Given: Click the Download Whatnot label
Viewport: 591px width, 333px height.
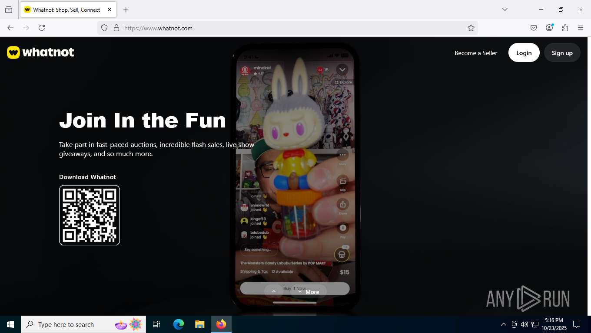Looking at the screenshot, I should coord(87,177).
